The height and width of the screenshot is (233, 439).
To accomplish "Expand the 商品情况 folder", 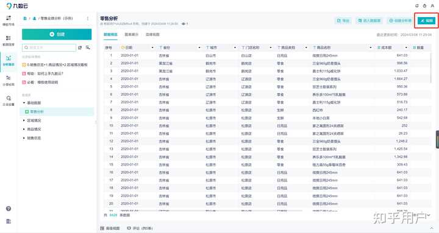I will [x=24, y=129].
